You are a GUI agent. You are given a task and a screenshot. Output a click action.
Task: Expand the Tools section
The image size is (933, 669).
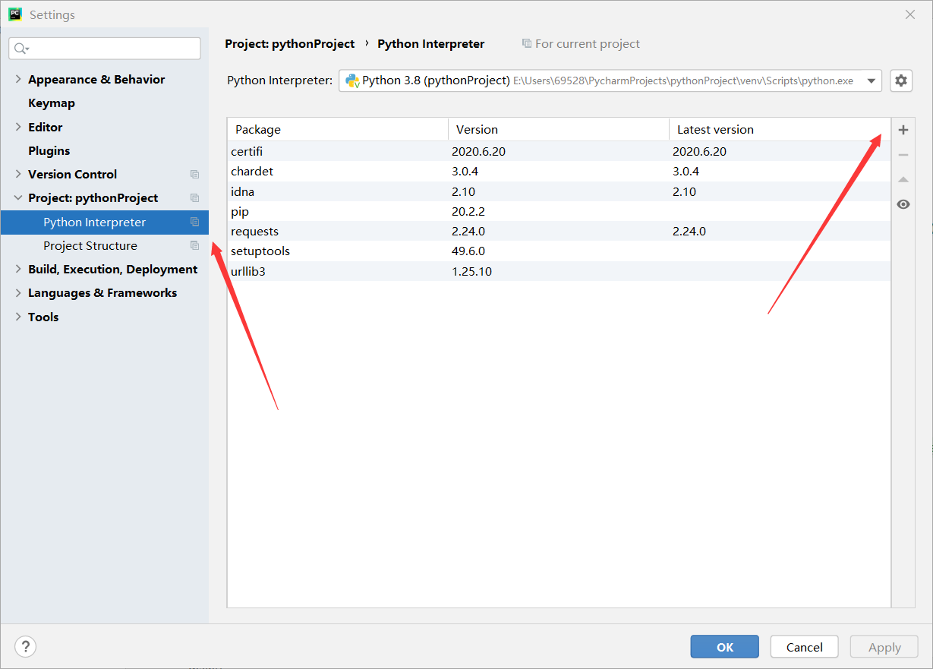coord(18,317)
